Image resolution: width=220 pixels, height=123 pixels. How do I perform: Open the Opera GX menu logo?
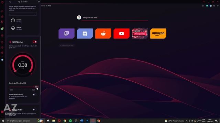point(2,2)
